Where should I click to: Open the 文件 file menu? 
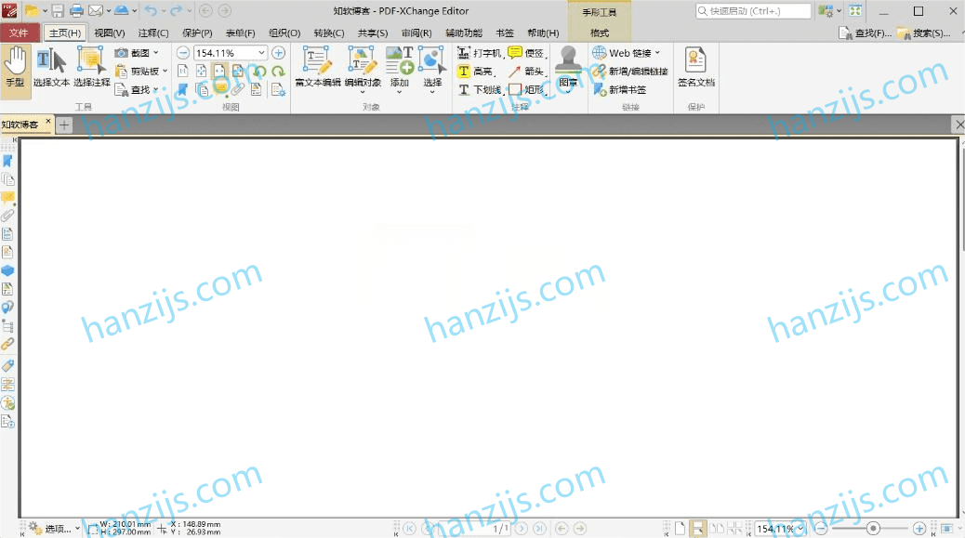(20, 33)
